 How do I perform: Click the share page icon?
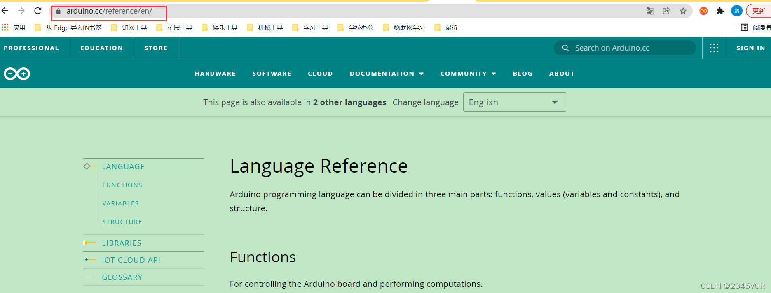[666, 11]
